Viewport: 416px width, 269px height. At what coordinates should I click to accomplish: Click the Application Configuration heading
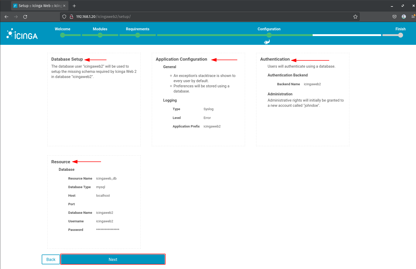click(x=181, y=59)
